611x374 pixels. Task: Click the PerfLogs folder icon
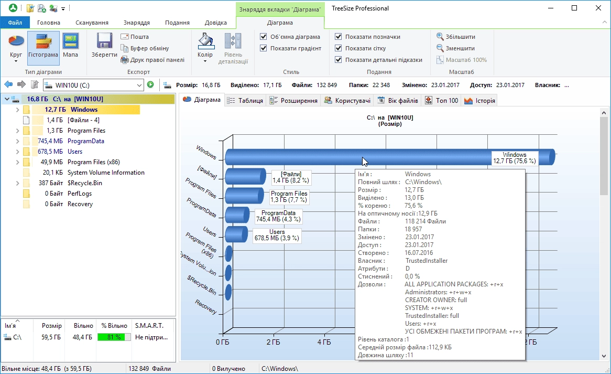tap(26, 194)
